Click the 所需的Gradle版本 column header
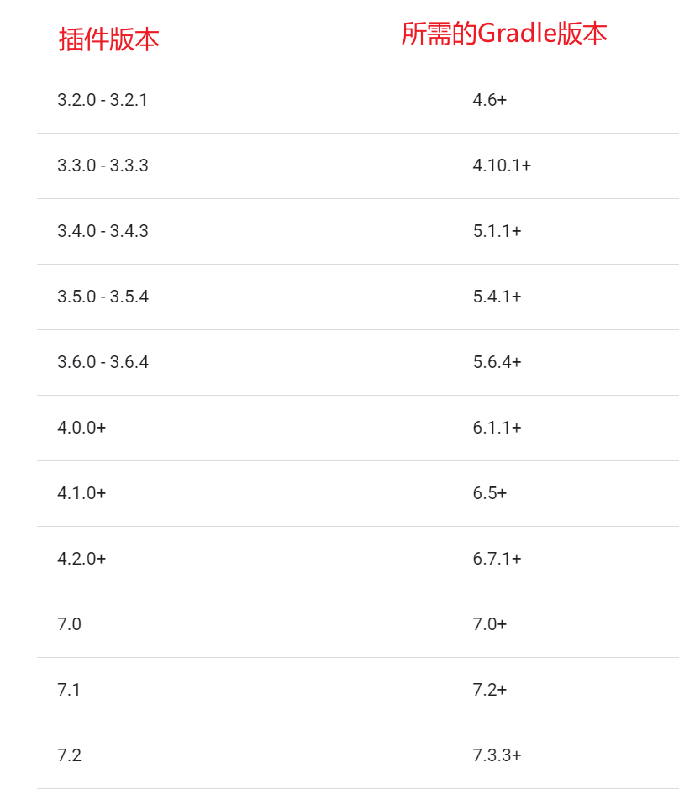The height and width of the screenshot is (794, 679). pos(504,34)
